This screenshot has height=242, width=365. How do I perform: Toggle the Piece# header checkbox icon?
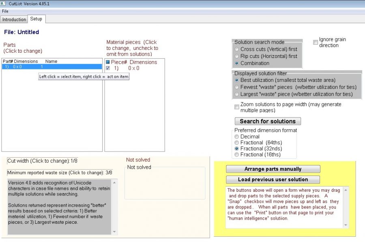coord(108,62)
